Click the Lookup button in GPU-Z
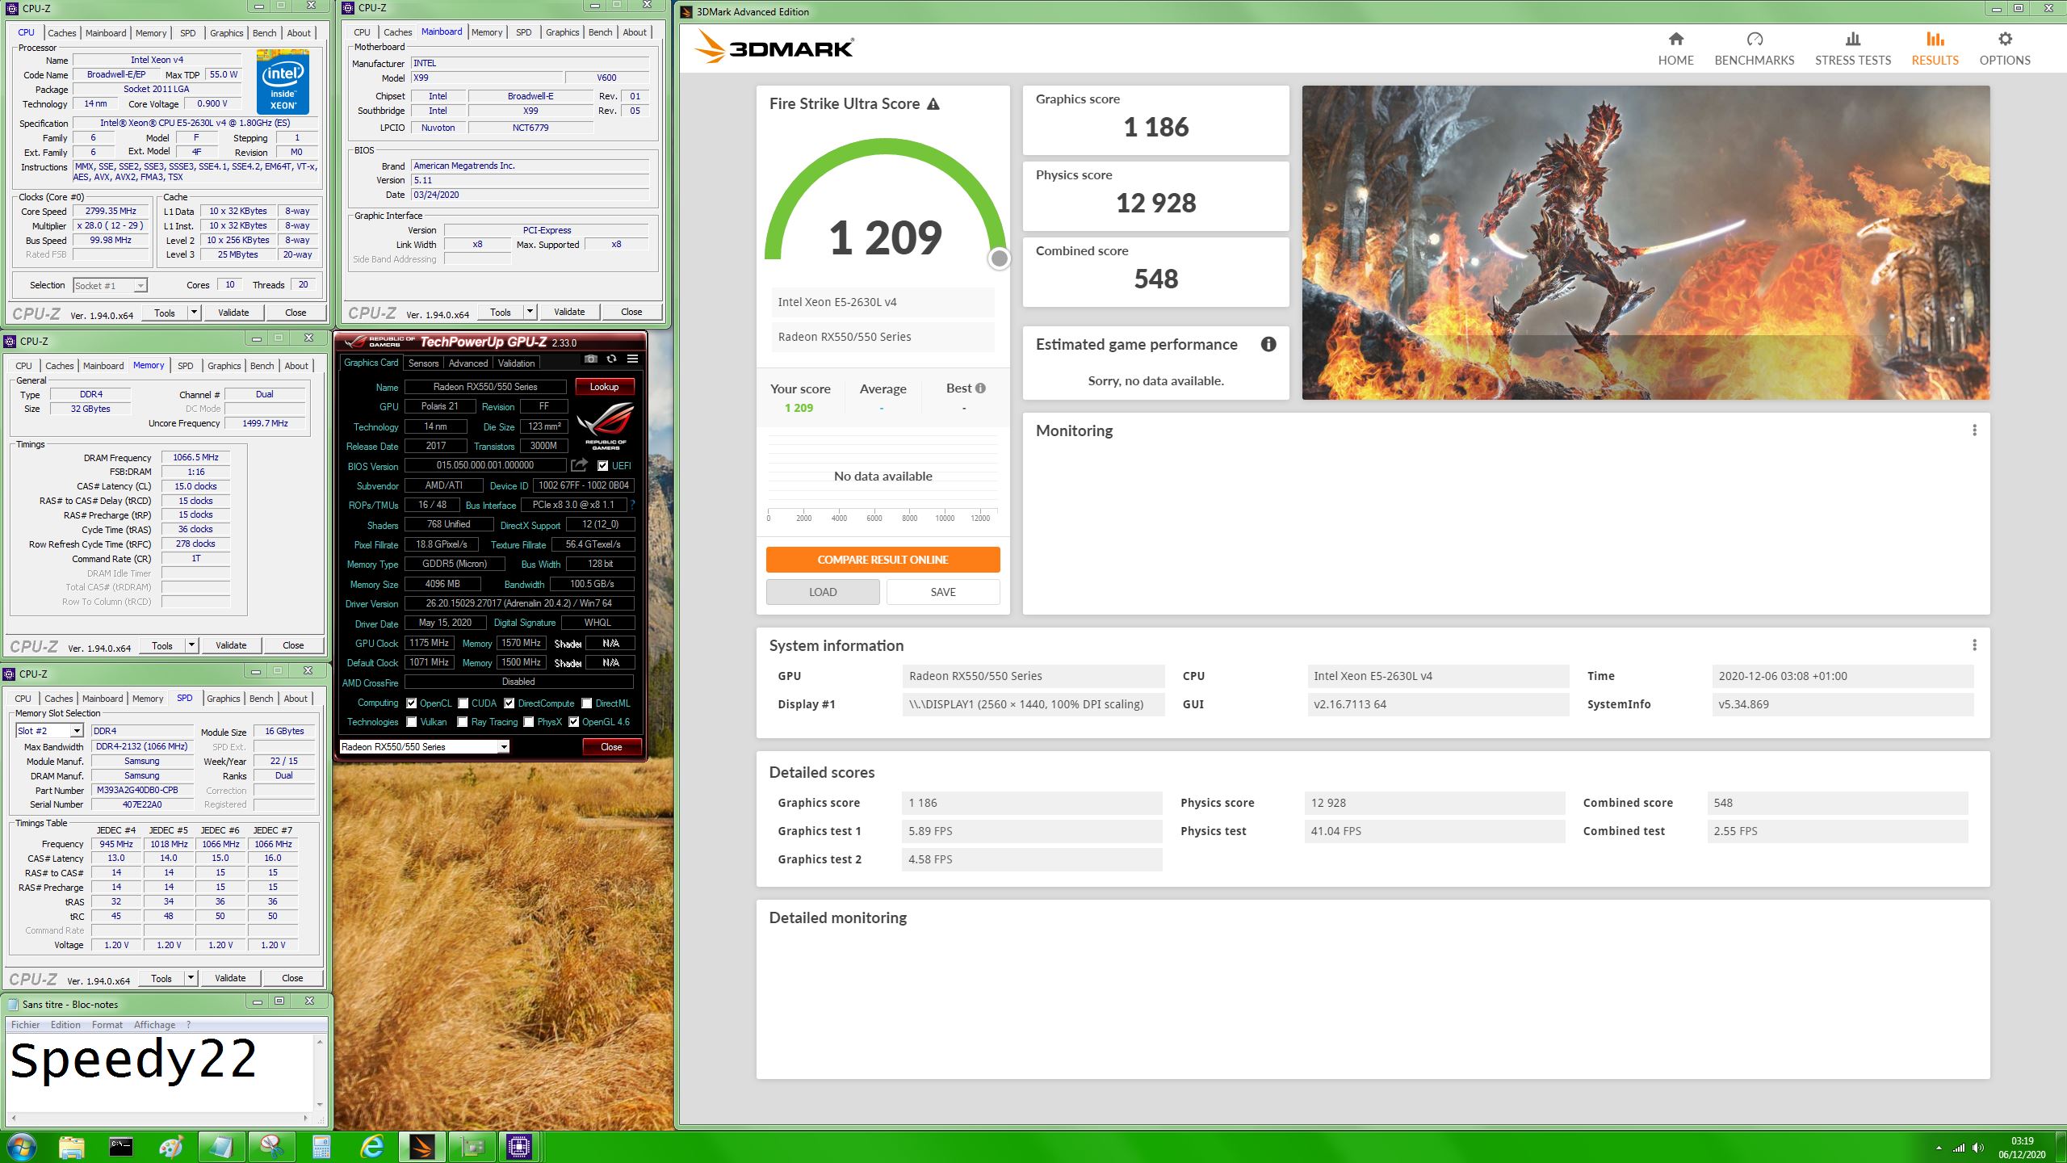Viewport: 2067px width, 1163px height. coord(604,387)
